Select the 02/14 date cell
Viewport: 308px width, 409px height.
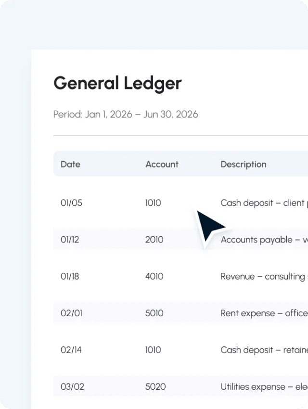point(71,350)
